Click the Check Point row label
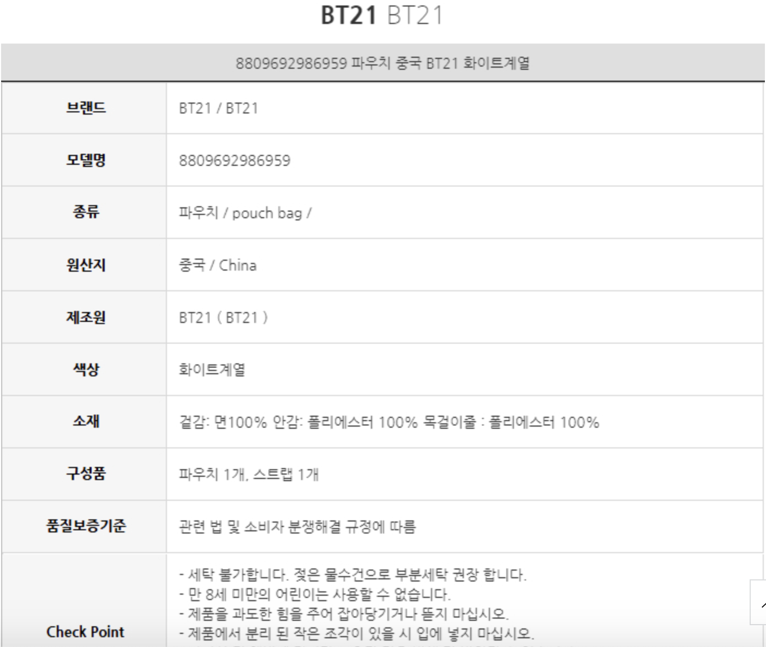This screenshot has width=766, height=647. coord(86,632)
